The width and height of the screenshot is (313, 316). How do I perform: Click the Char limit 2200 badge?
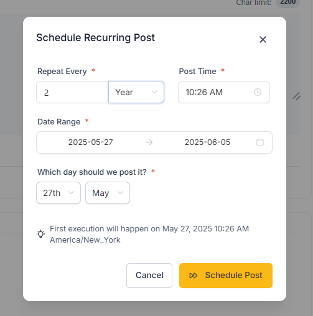click(x=287, y=2)
